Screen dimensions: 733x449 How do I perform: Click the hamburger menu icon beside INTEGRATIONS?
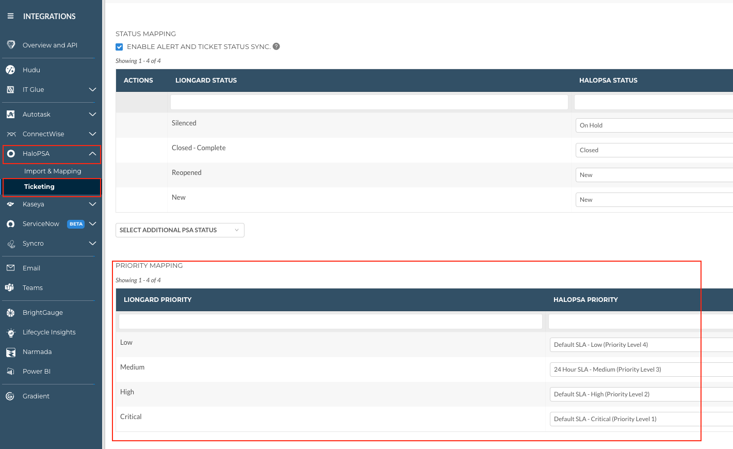[x=10, y=17]
